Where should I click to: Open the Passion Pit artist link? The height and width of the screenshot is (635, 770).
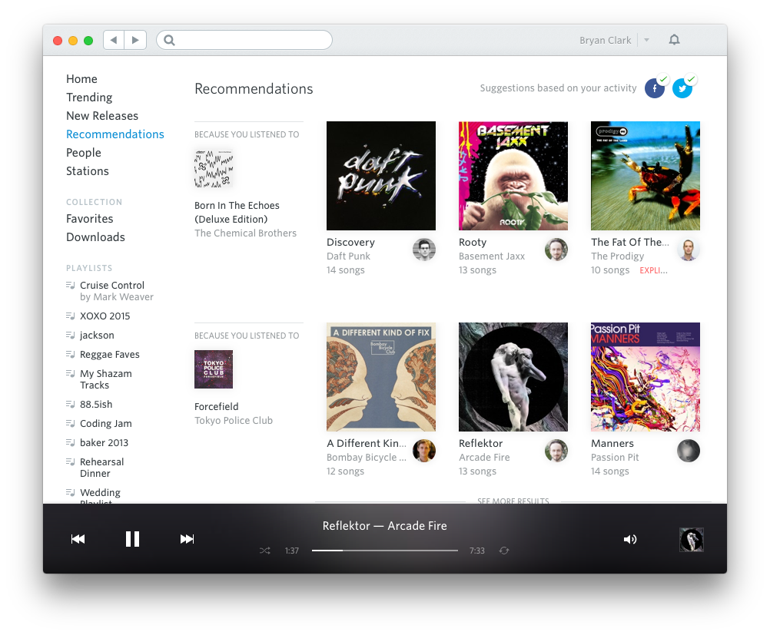615,458
